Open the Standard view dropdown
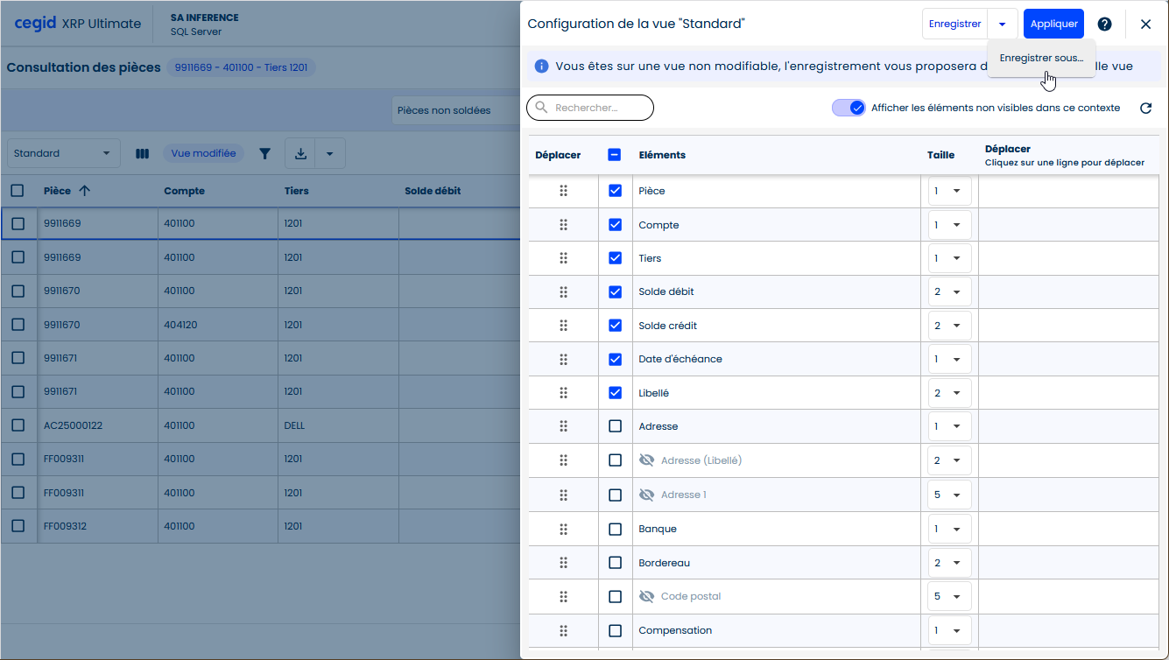The height and width of the screenshot is (660, 1169). [x=63, y=154]
